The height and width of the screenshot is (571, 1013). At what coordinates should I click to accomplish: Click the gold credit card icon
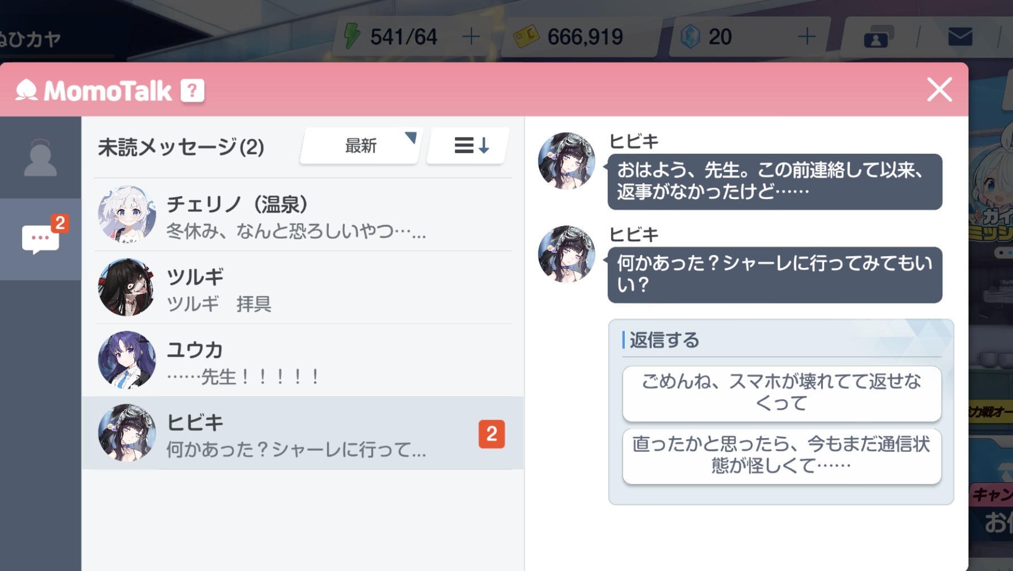526,37
